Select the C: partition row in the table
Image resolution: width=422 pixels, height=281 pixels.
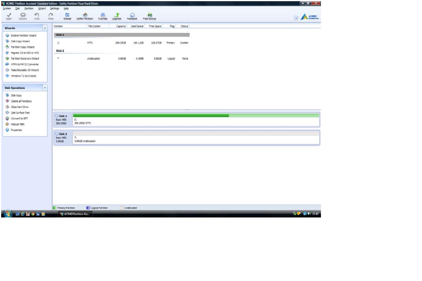[x=122, y=43]
